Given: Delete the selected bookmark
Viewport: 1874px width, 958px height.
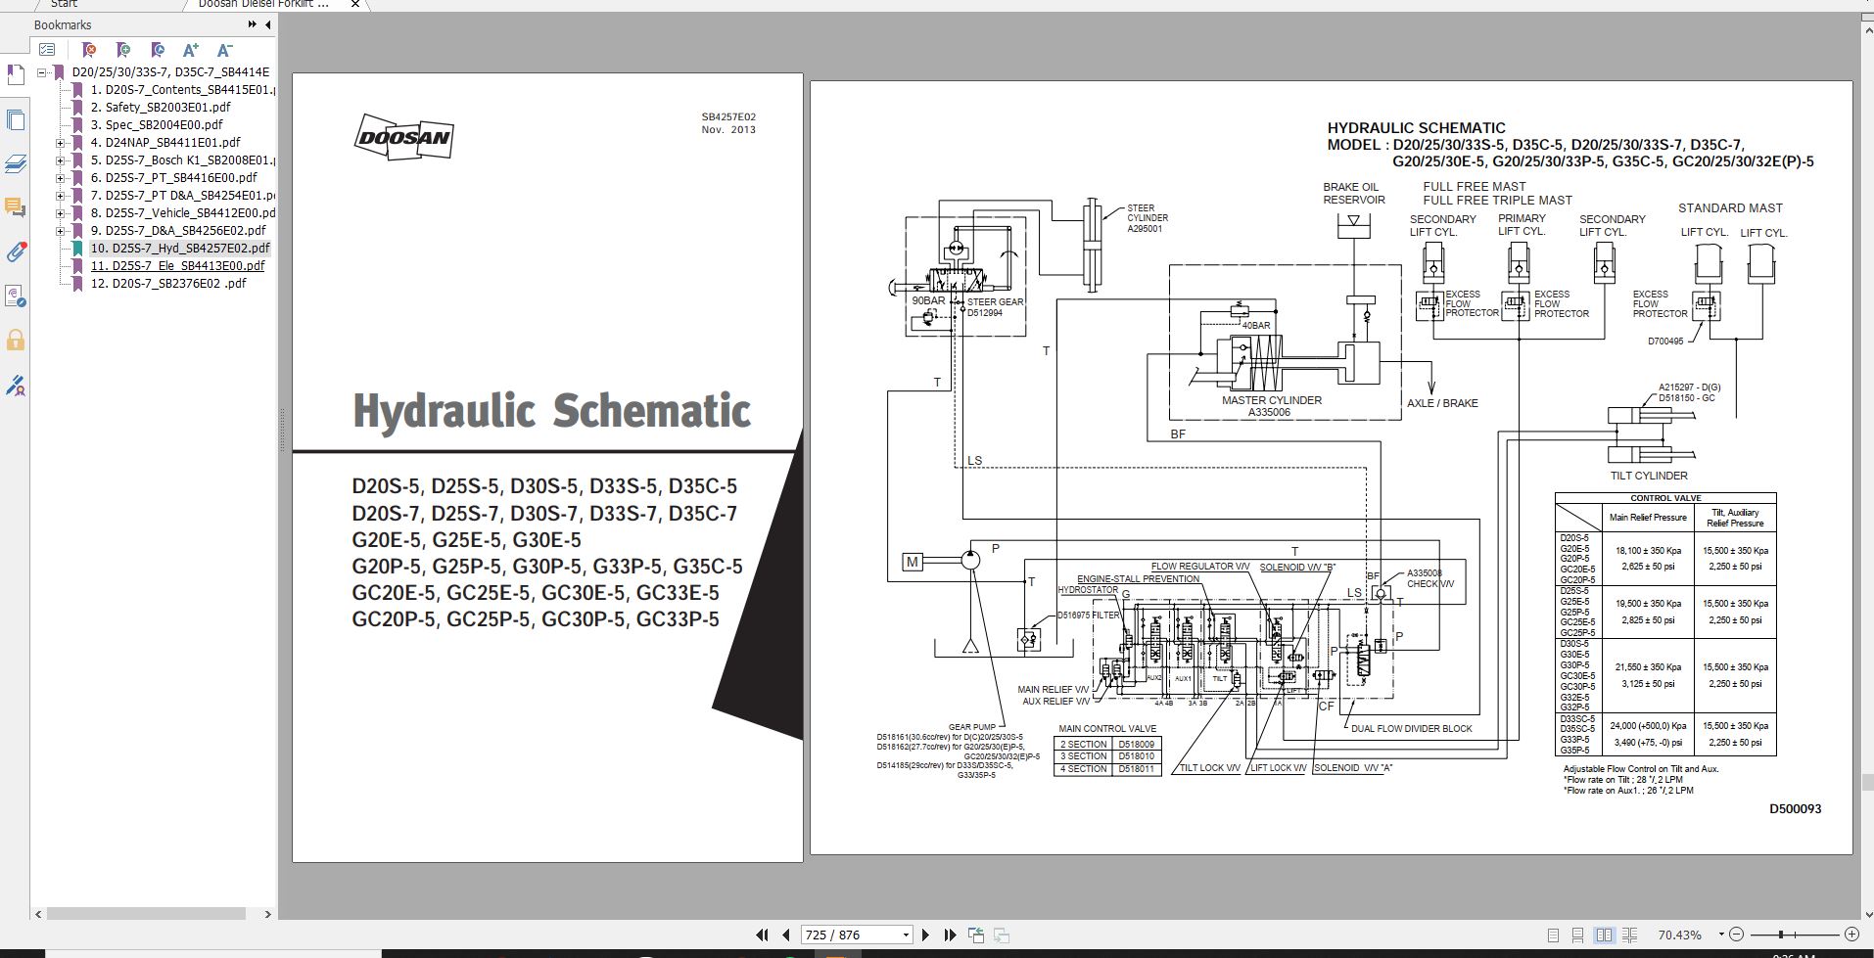Looking at the screenshot, I should click(x=89, y=49).
